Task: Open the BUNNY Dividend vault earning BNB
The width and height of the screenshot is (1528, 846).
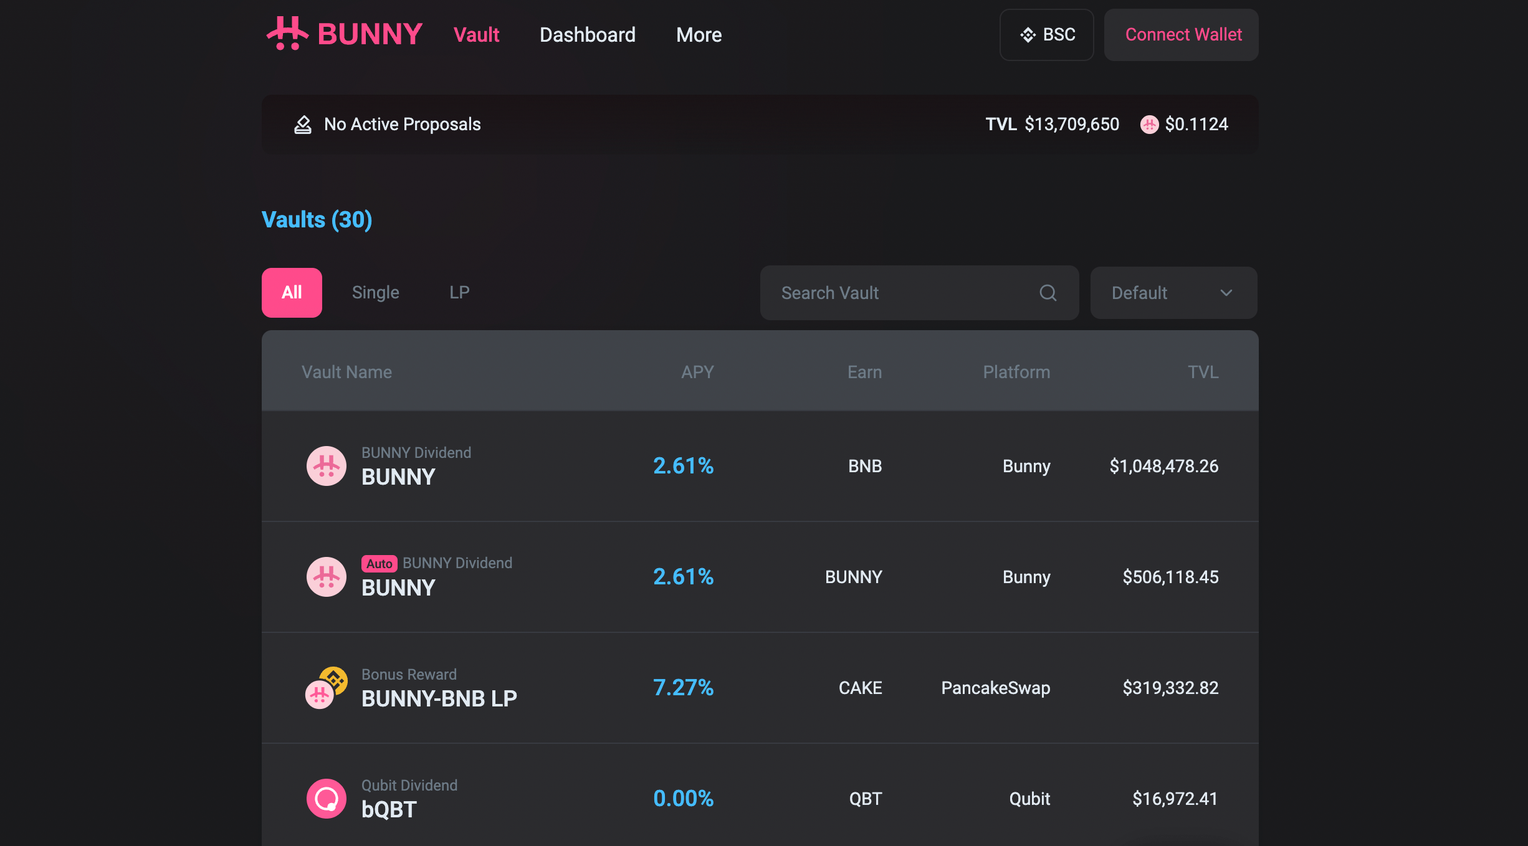Action: pyautogui.click(x=760, y=466)
